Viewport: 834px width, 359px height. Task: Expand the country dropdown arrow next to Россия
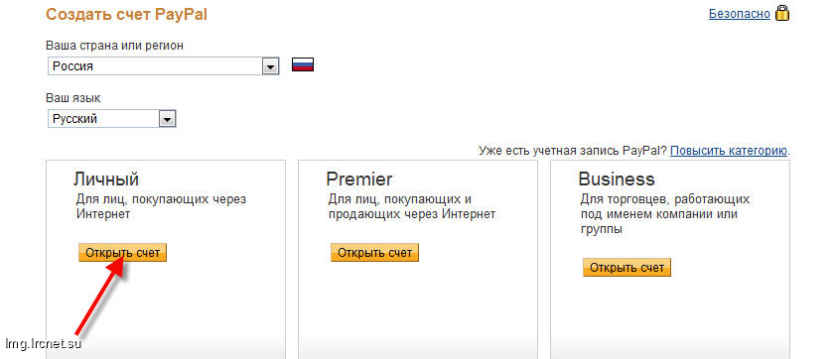271,66
